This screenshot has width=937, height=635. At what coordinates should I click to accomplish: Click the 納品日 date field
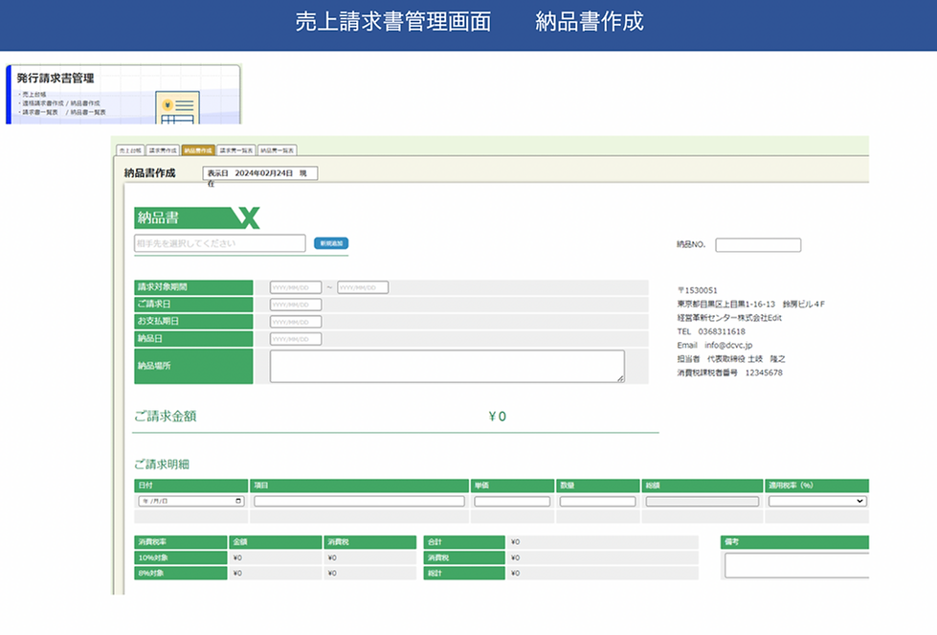[296, 339]
